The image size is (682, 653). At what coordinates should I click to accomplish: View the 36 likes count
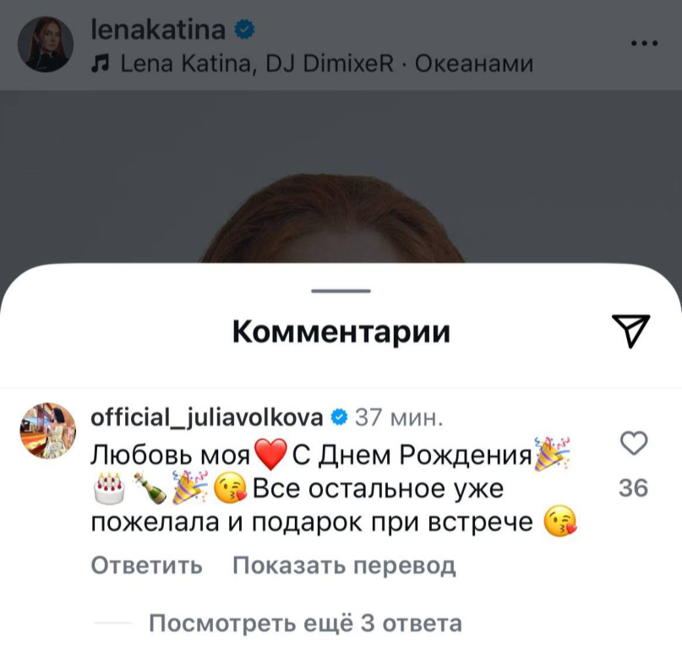633,487
